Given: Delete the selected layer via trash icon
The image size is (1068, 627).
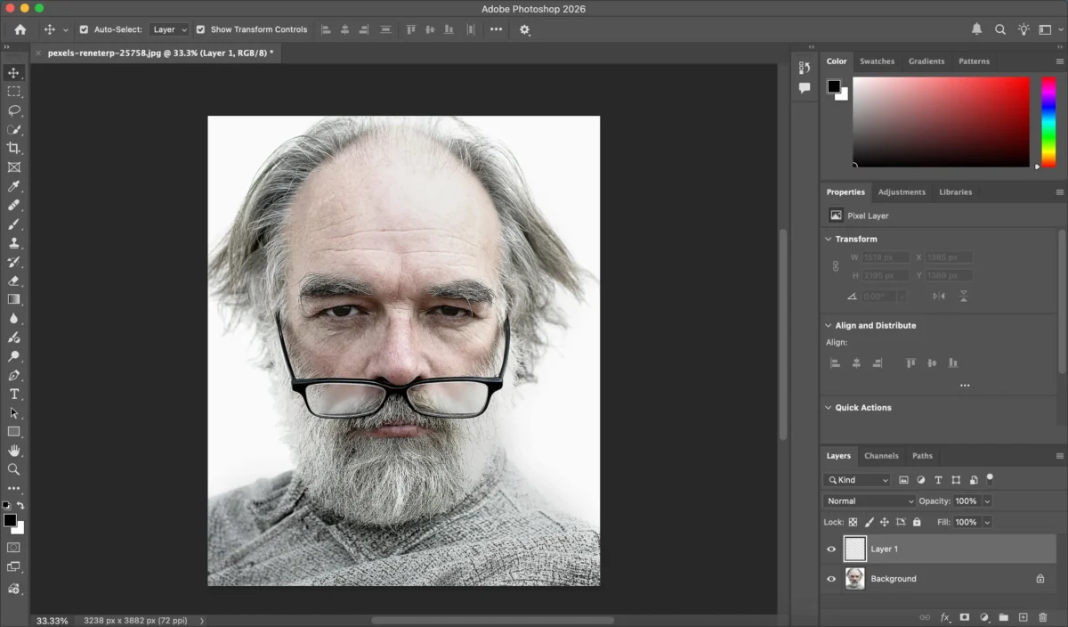Looking at the screenshot, I should click(x=1043, y=617).
